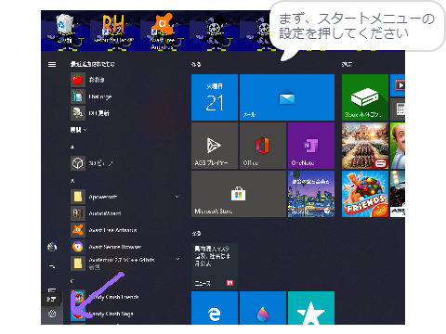Screen dimensions: 446x334
Task: Launch the Paint 3D tile
Action: 263,308
